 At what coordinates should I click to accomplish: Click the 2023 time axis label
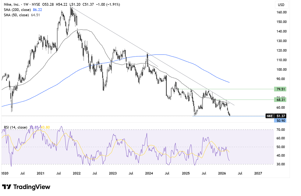[x=113, y=173]
